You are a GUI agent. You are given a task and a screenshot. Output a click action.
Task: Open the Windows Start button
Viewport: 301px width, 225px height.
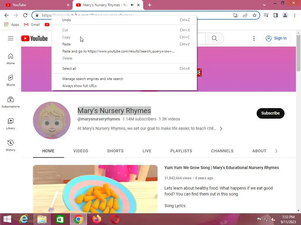point(7,219)
